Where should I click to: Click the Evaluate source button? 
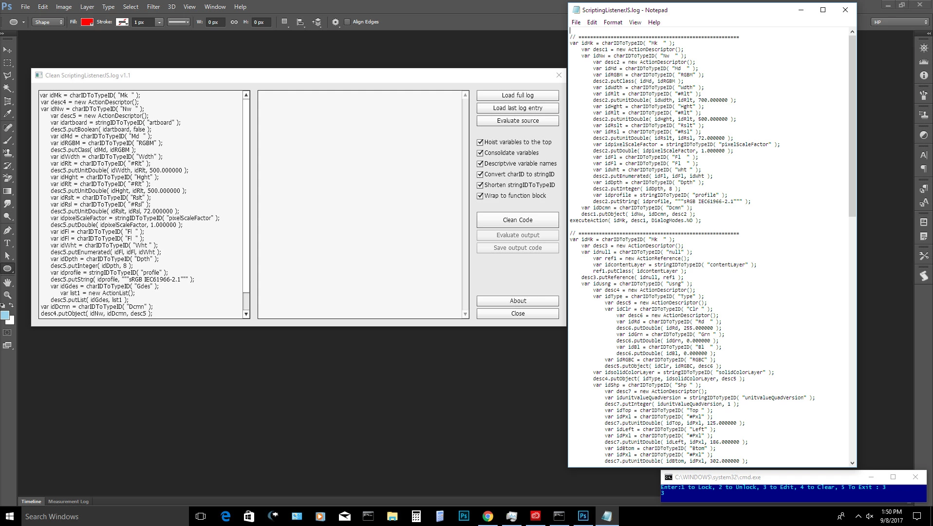[518, 121]
